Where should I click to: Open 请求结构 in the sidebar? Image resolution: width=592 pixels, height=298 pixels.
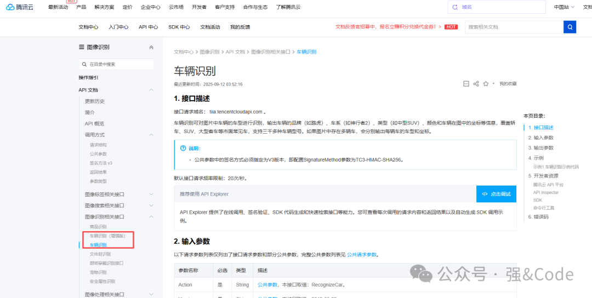(98, 145)
